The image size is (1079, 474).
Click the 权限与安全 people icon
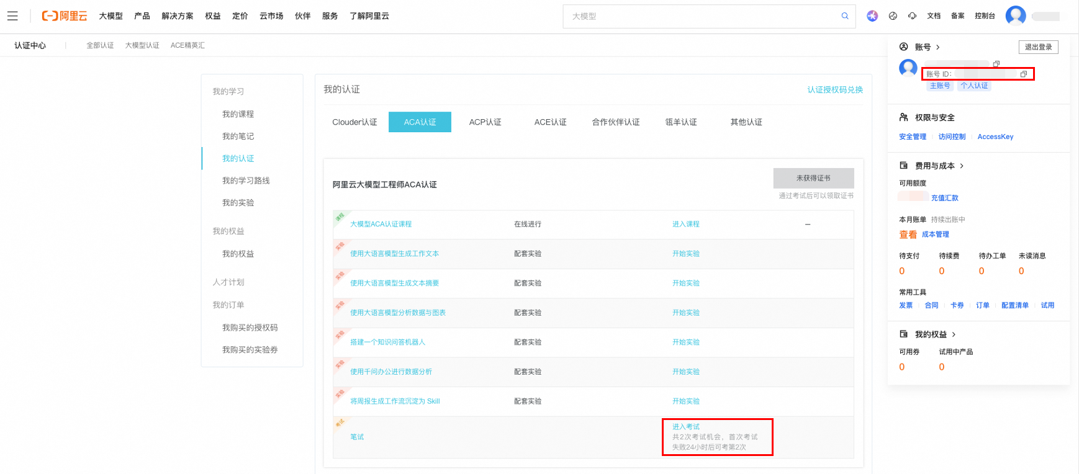tap(904, 117)
